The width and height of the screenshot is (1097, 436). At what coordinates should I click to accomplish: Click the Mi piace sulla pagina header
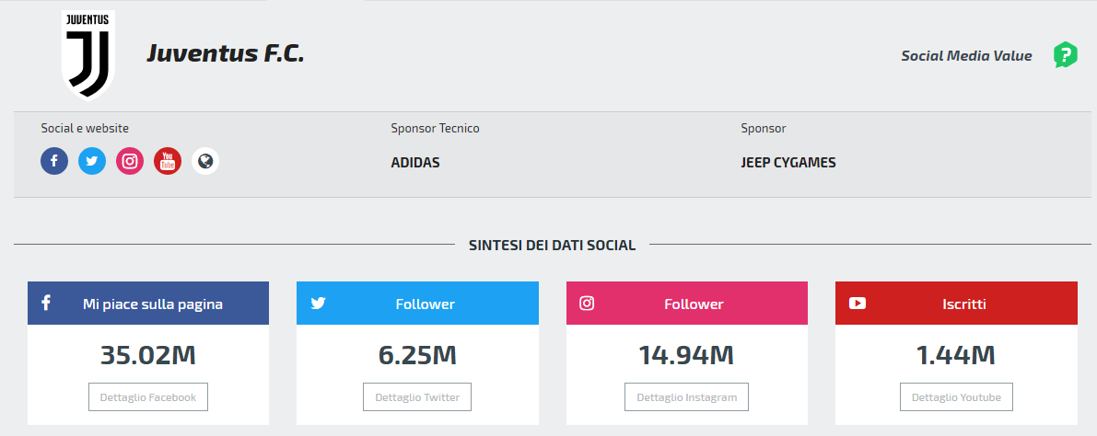coord(153,304)
